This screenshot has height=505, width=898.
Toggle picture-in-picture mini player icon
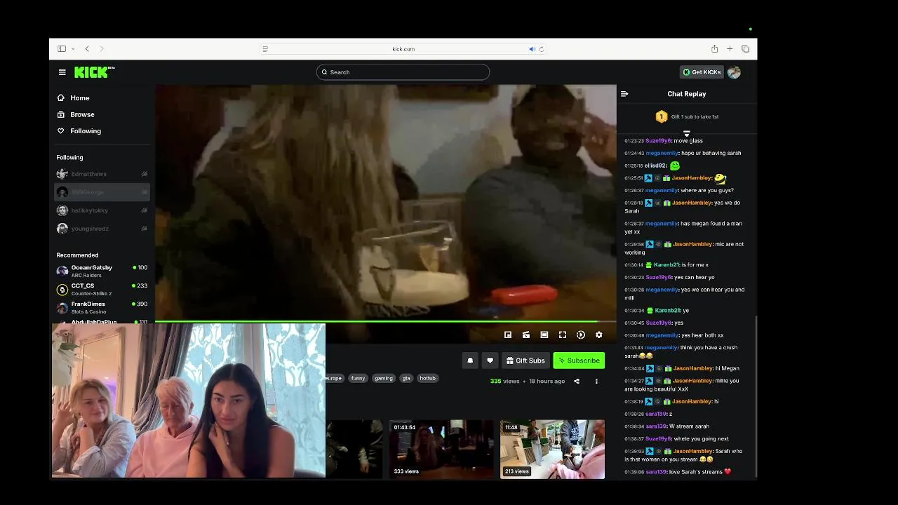(x=508, y=335)
